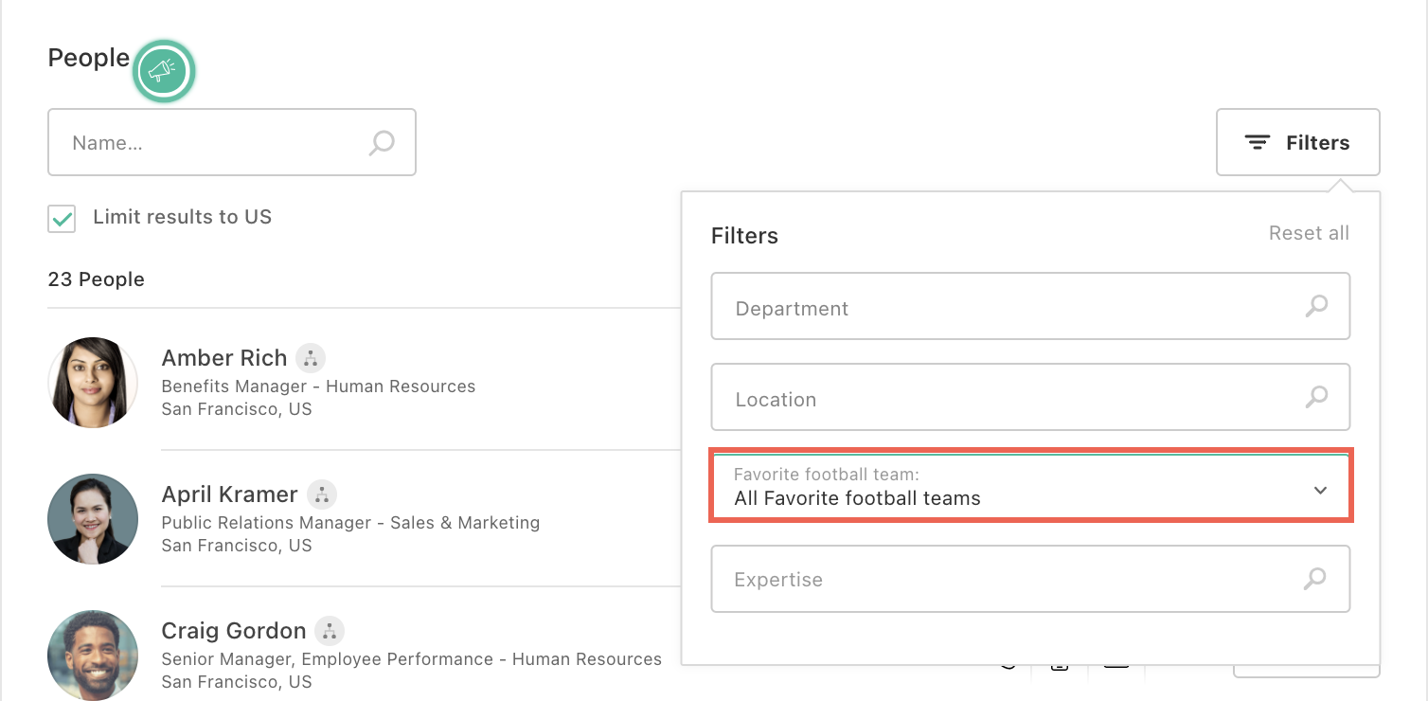
Task: Uncheck the Limit results to US checkbox
Action: click(62, 218)
